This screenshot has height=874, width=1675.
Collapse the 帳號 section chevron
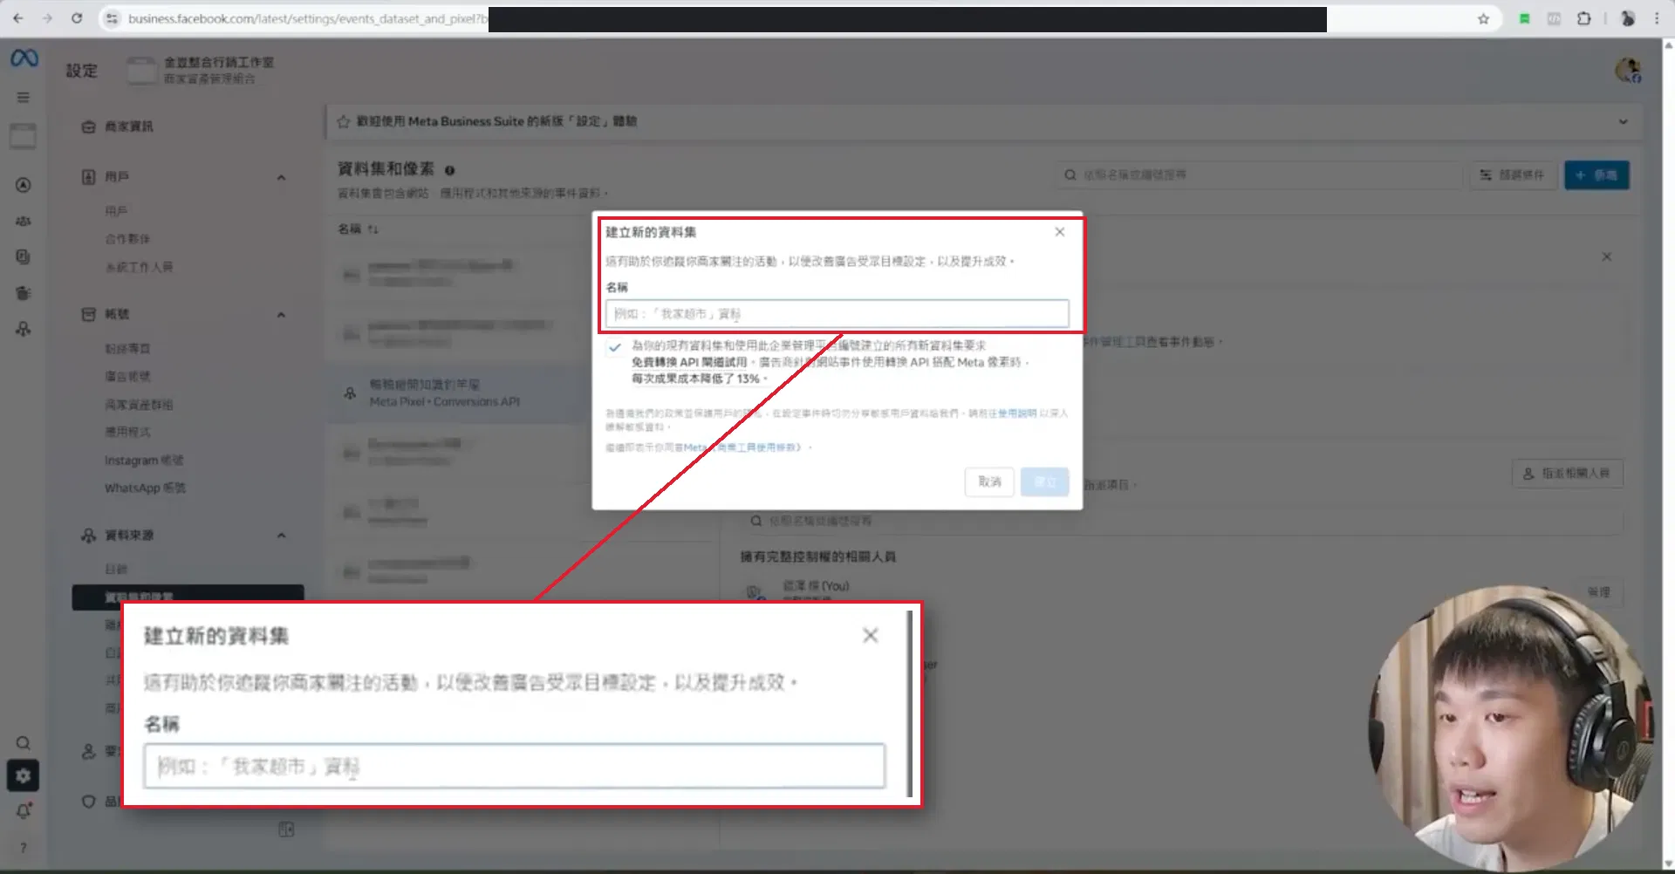281,315
